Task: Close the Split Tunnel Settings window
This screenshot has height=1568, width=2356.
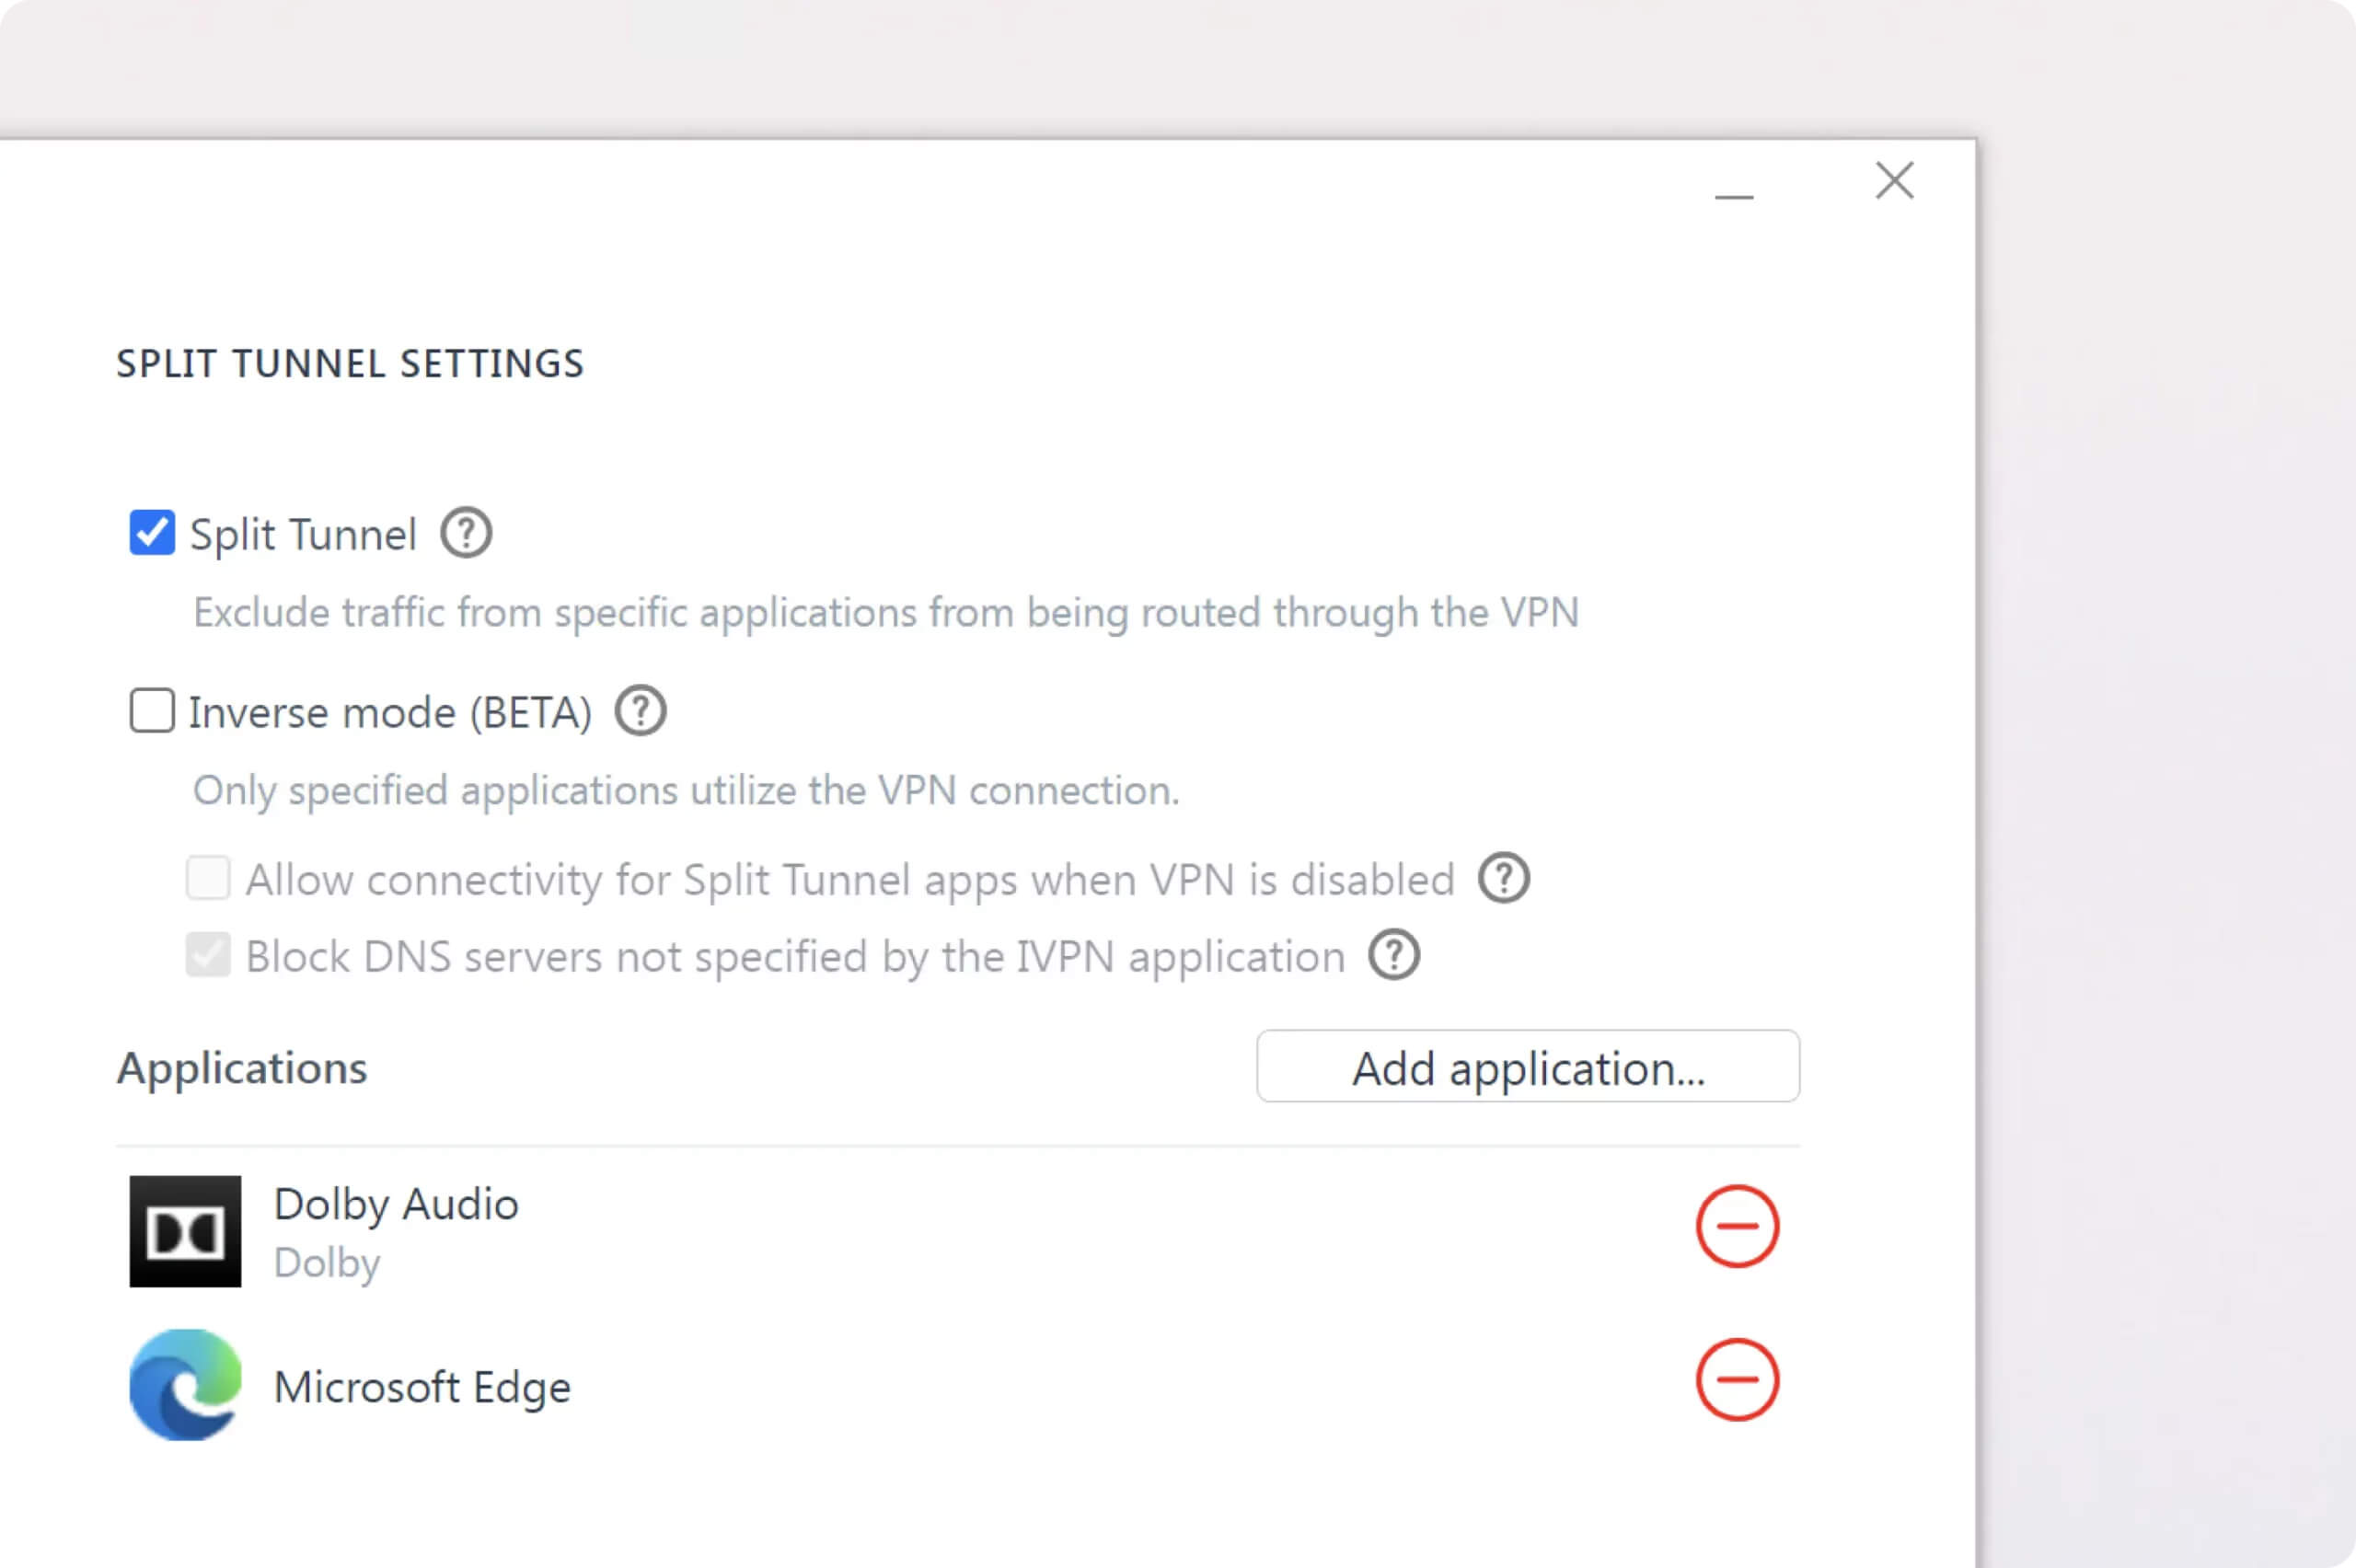Action: [x=1894, y=181]
